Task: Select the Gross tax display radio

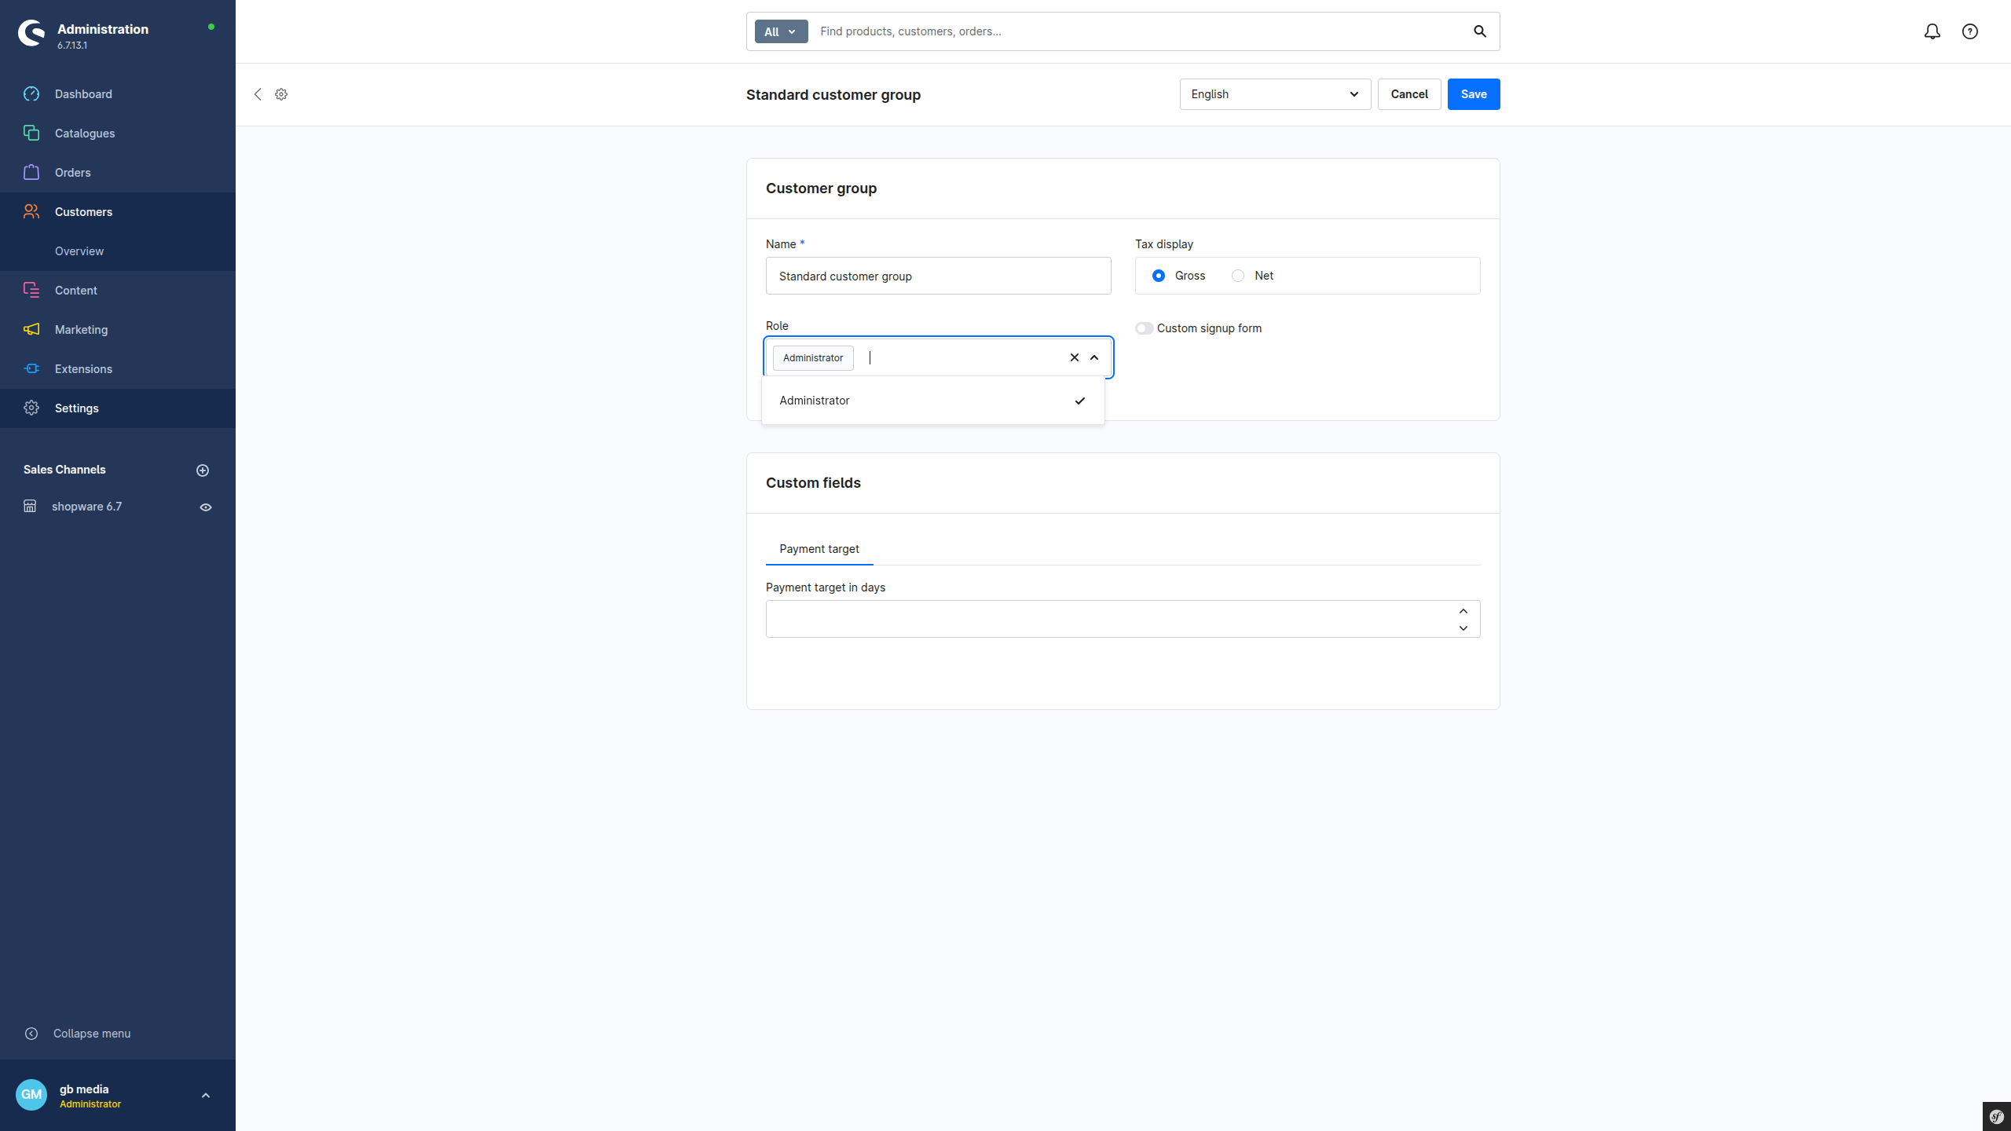Action: (1159, 276)
